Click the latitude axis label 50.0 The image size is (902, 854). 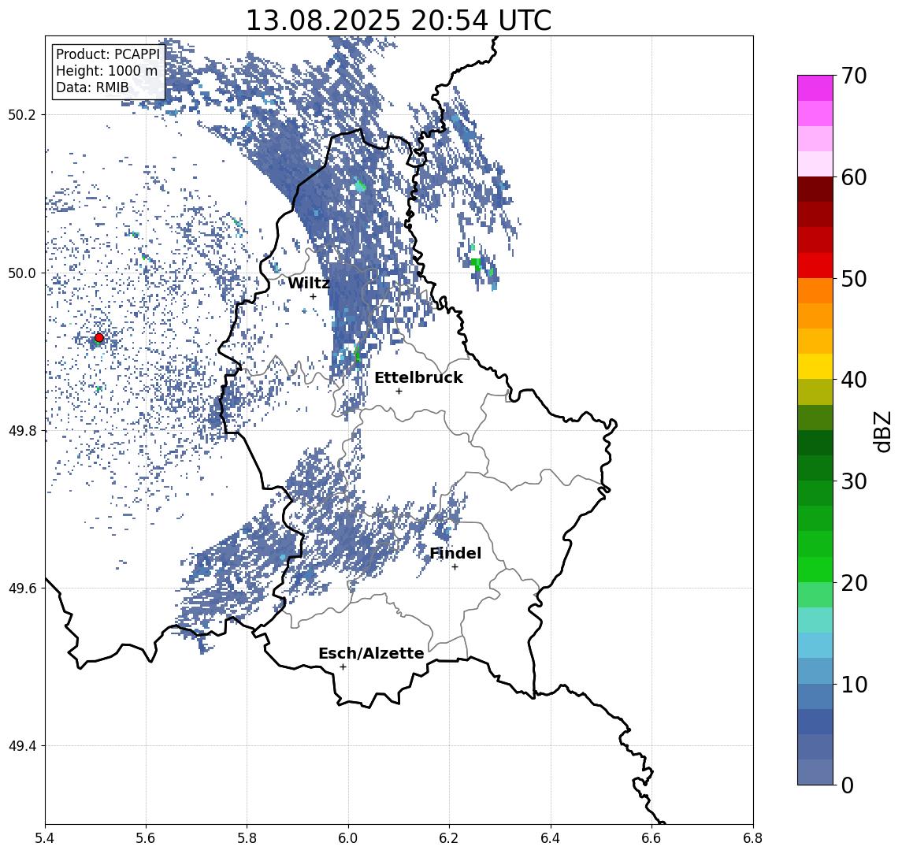pyautogui.click(x=22, y=273)
